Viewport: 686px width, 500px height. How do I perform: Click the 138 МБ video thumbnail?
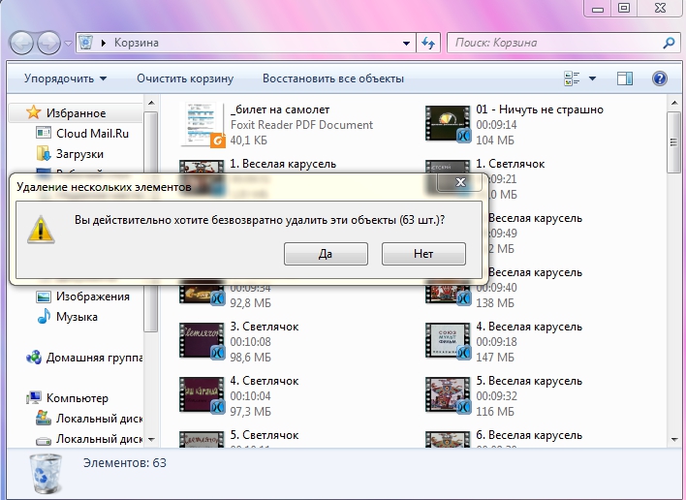click(x=448, y=295)
